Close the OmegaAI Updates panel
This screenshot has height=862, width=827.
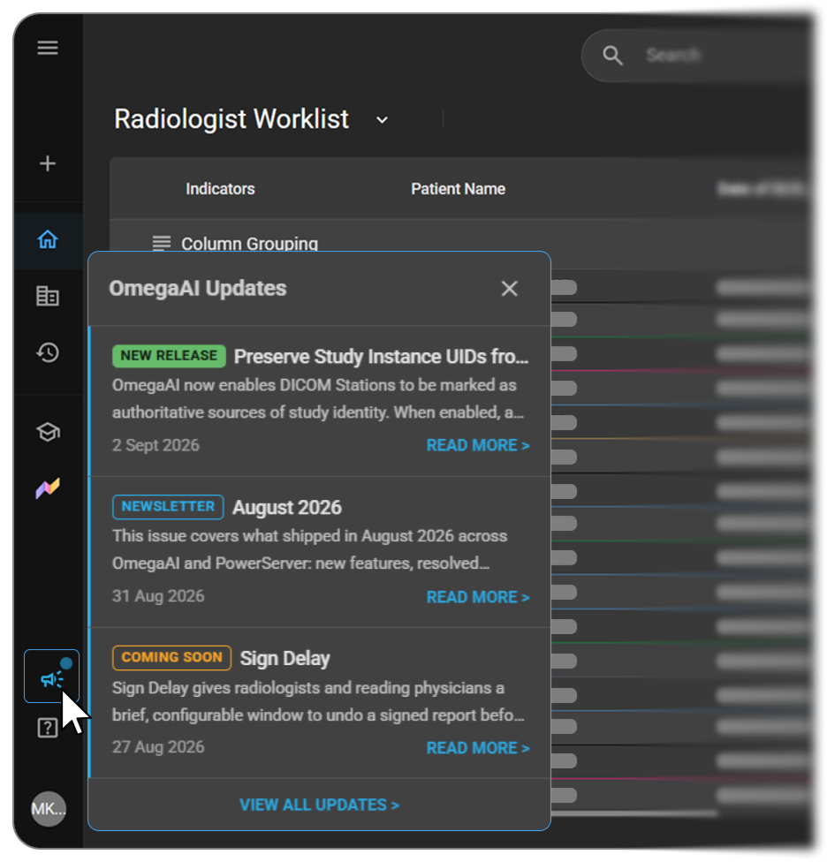pos(510,289)
